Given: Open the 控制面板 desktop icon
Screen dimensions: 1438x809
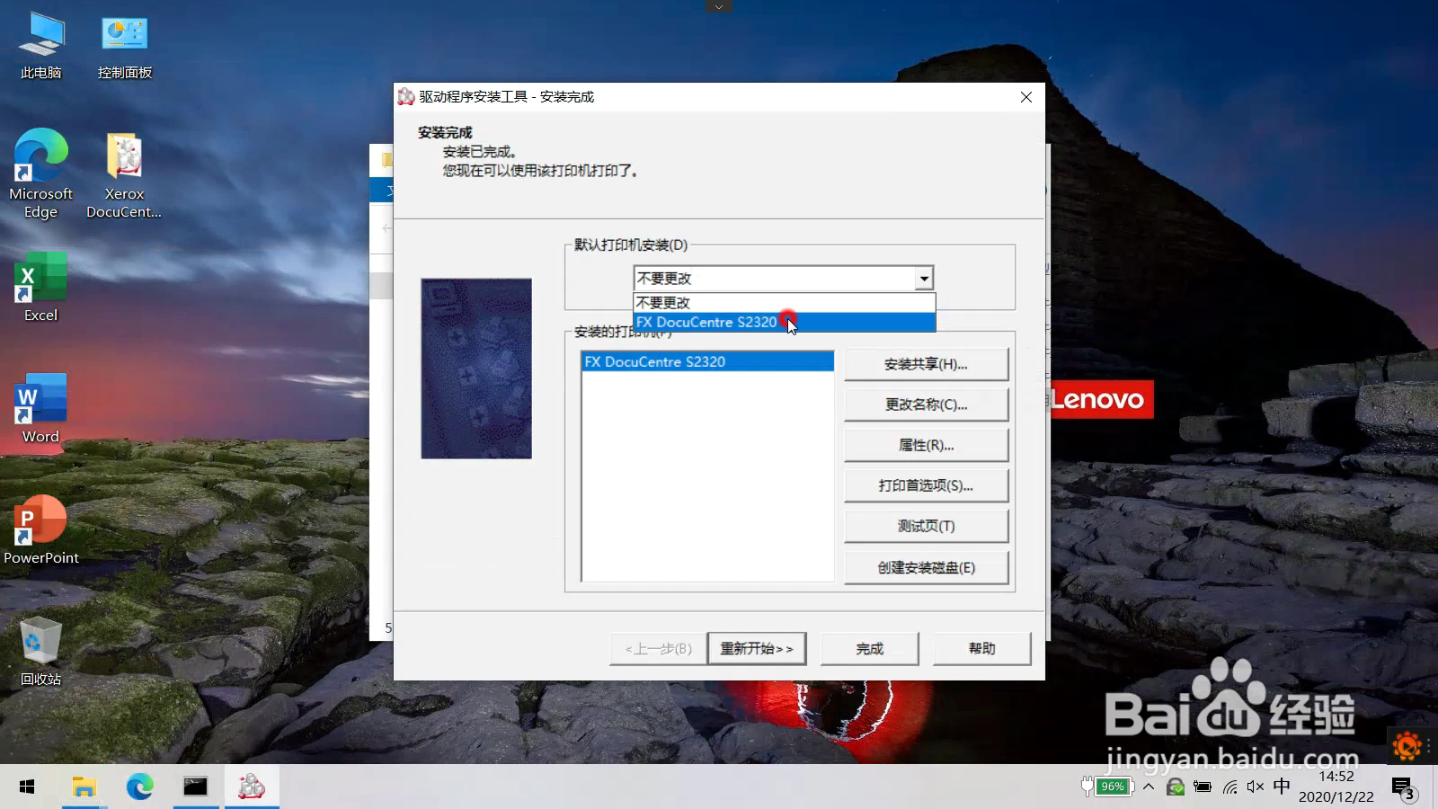Looking at the screenshot, I should click(124, 47).
